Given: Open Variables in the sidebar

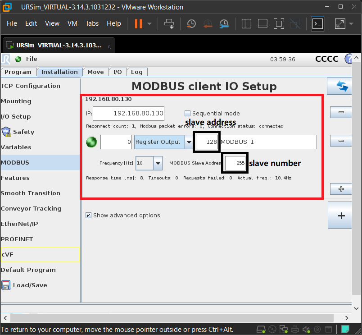Looking at the screenshot, I should tap(40, 147).
